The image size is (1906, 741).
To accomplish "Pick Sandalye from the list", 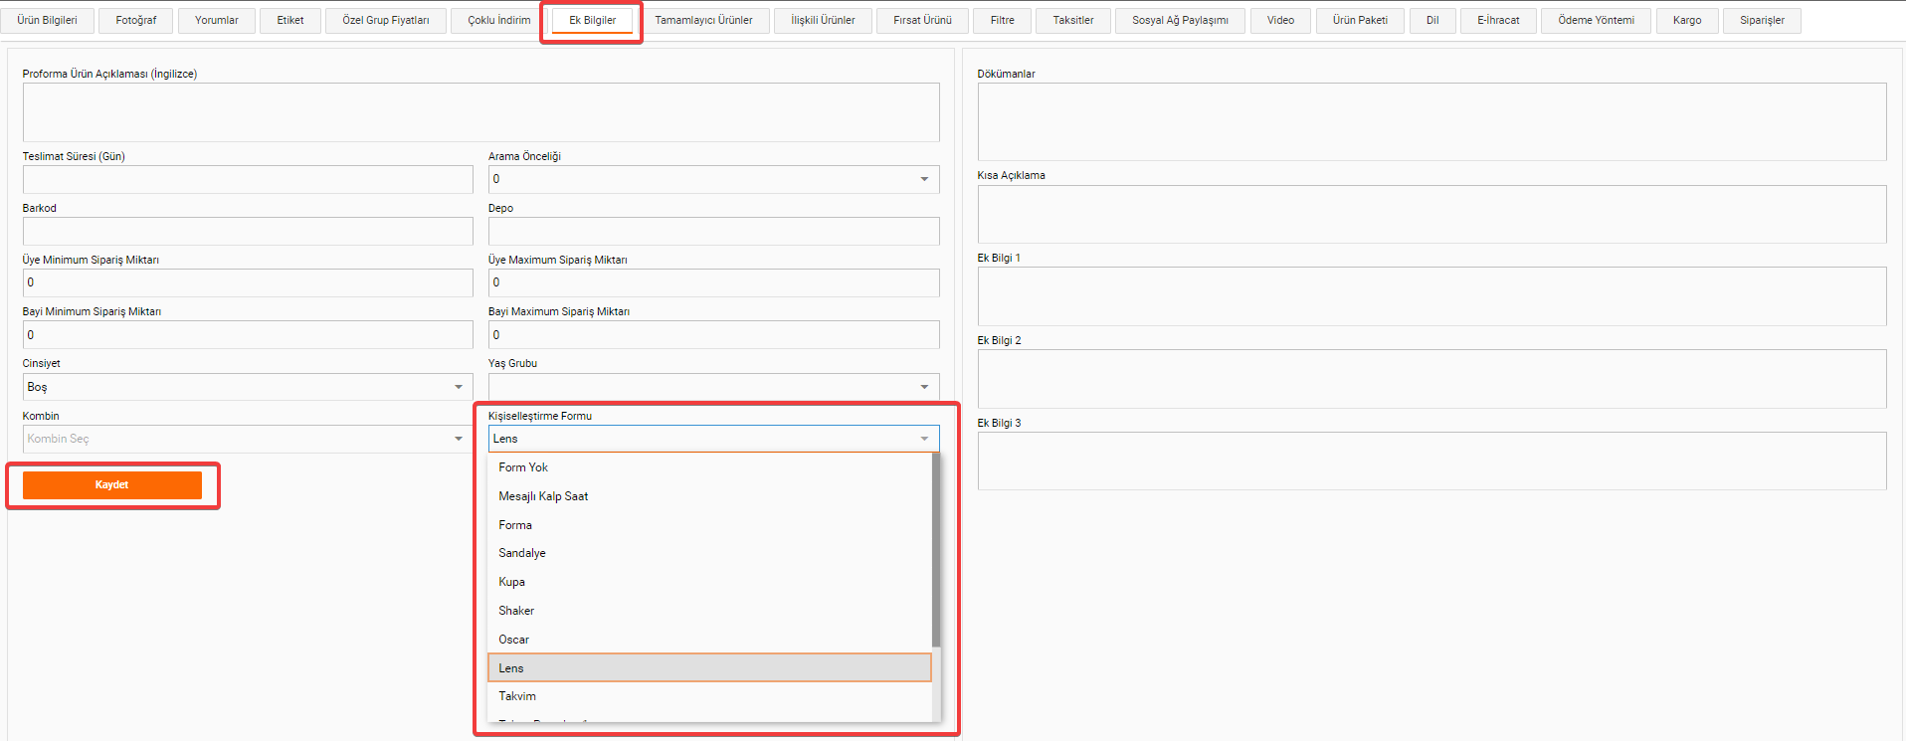I will 709,553.
